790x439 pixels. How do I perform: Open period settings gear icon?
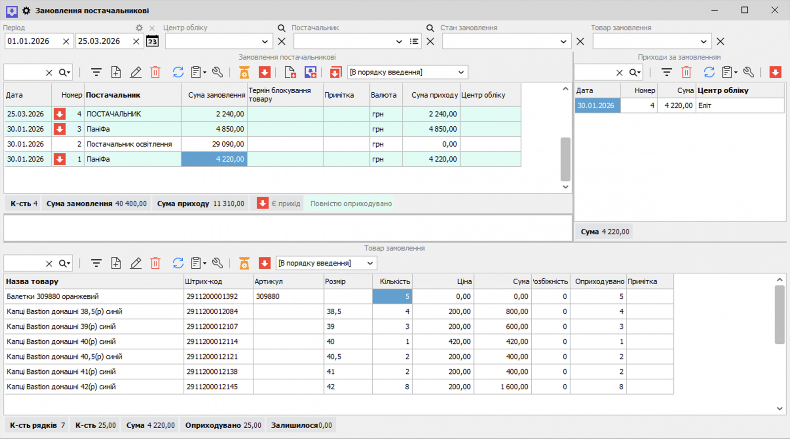[139, 28]
